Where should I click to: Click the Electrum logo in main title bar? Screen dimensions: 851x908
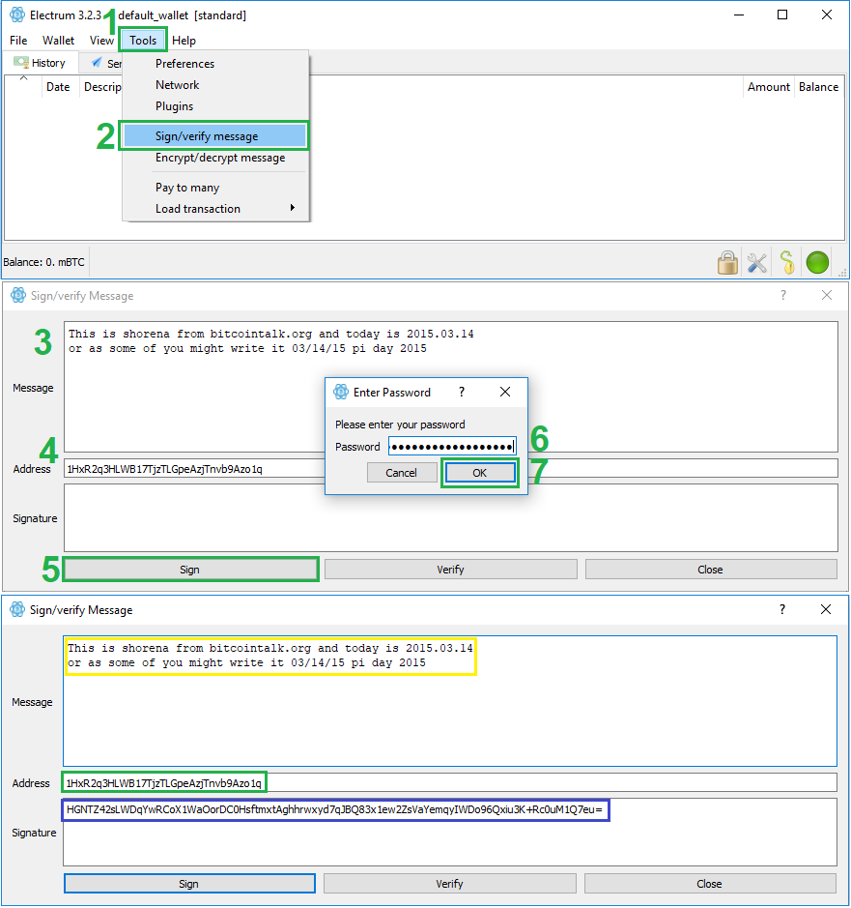click(x=17, y=15)
